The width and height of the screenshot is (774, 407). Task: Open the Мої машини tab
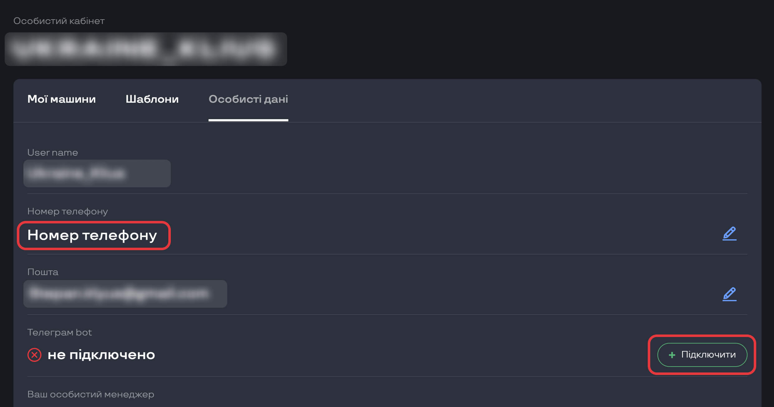pyautogui.click(x=61, y=99)
